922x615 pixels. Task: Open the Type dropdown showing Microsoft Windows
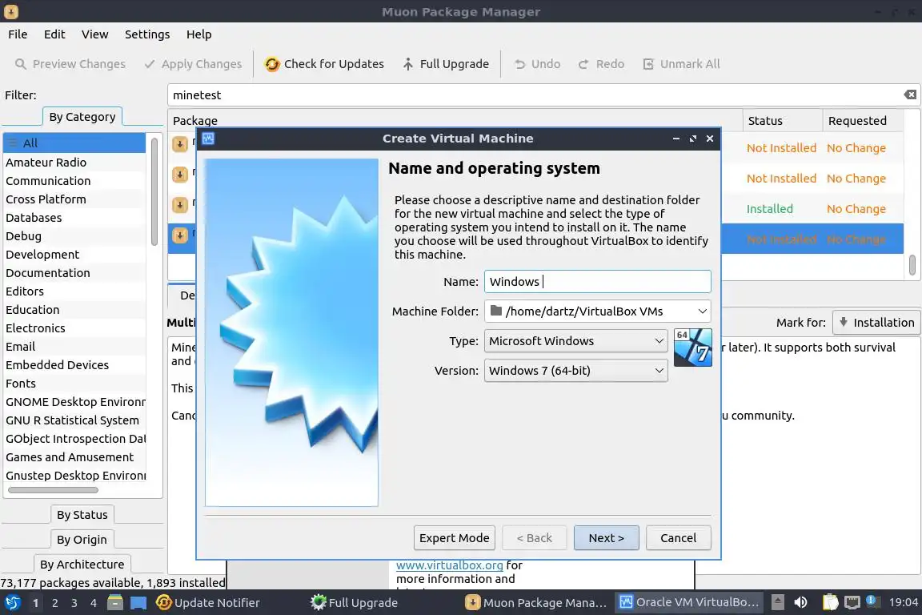pyautogui.click(x=575, y=341)
